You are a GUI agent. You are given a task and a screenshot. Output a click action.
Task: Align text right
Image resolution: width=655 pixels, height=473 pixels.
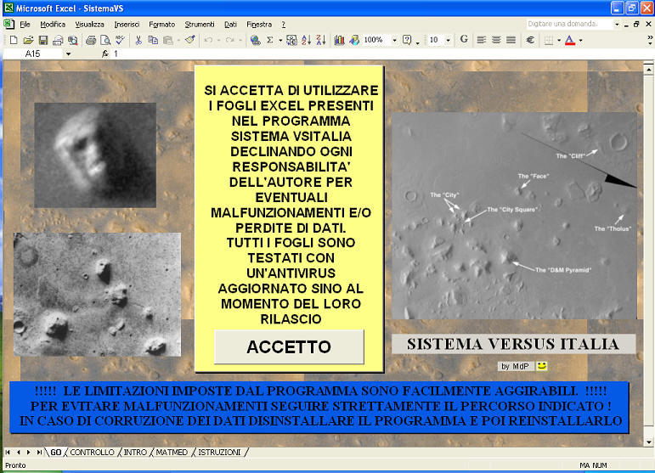(x=511, y=40)
